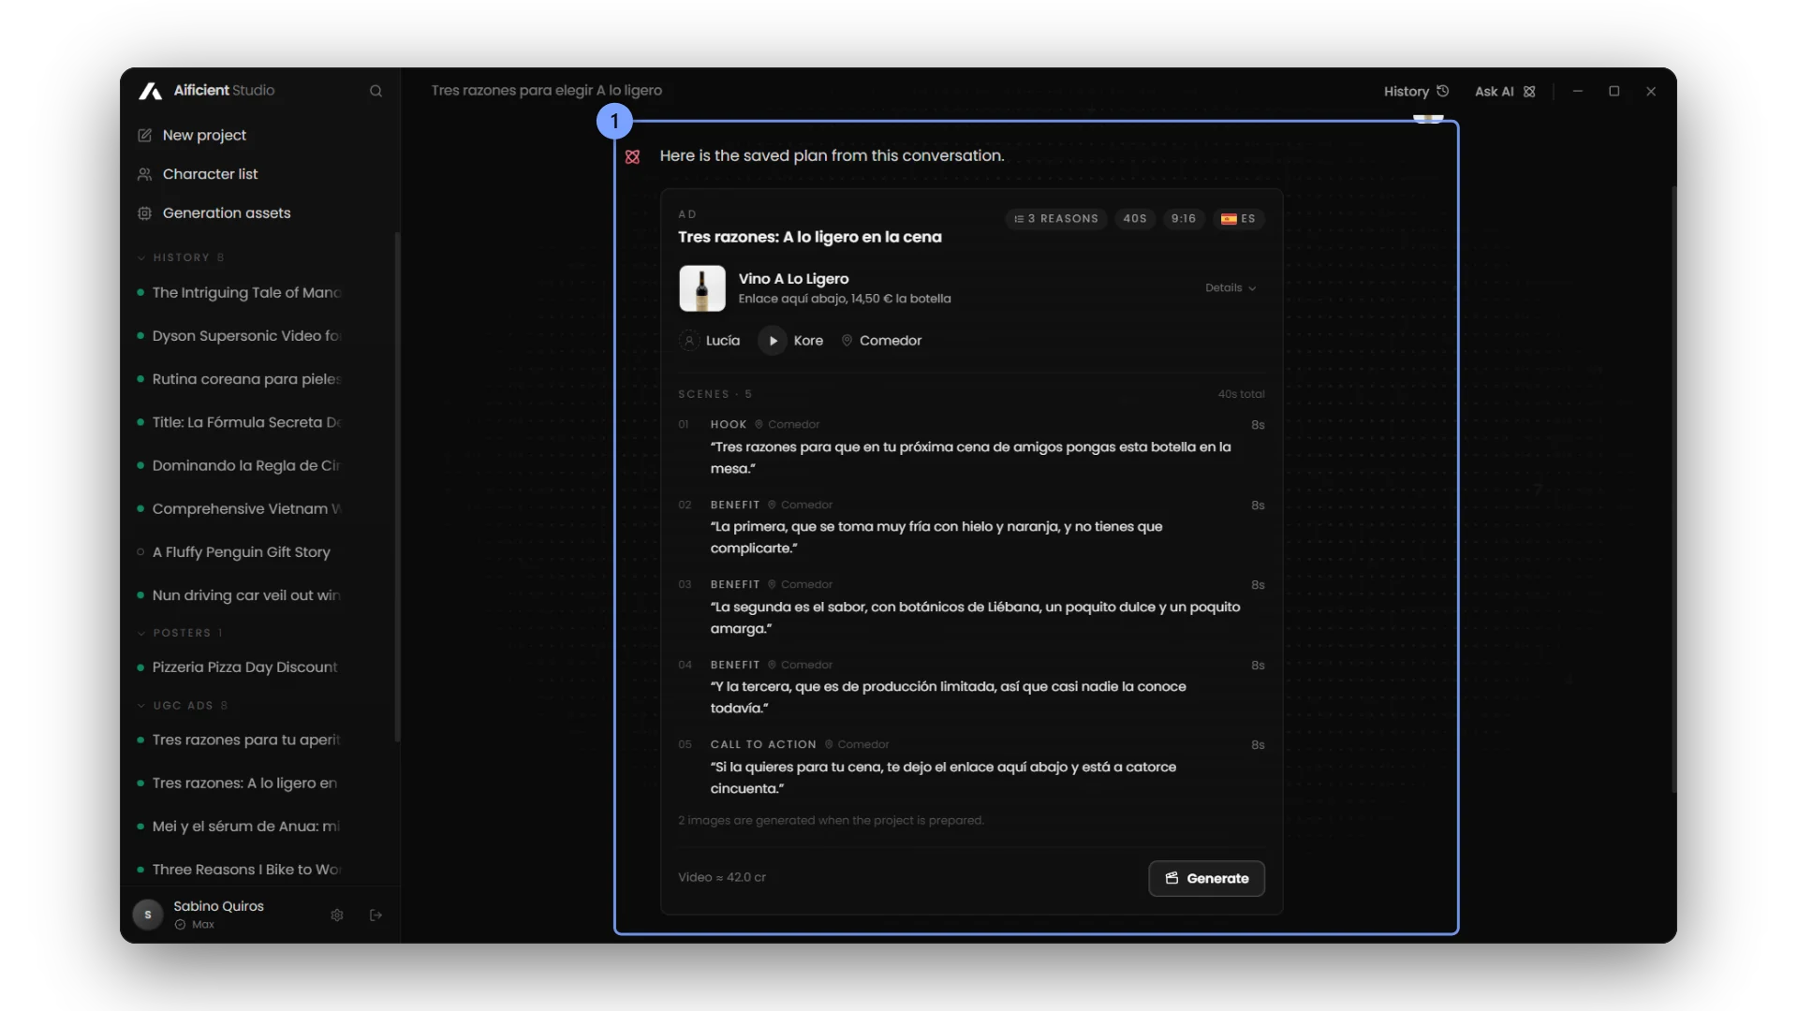
Task: Open 'Nun driving car veil out win' project
Action: point(246,595)
